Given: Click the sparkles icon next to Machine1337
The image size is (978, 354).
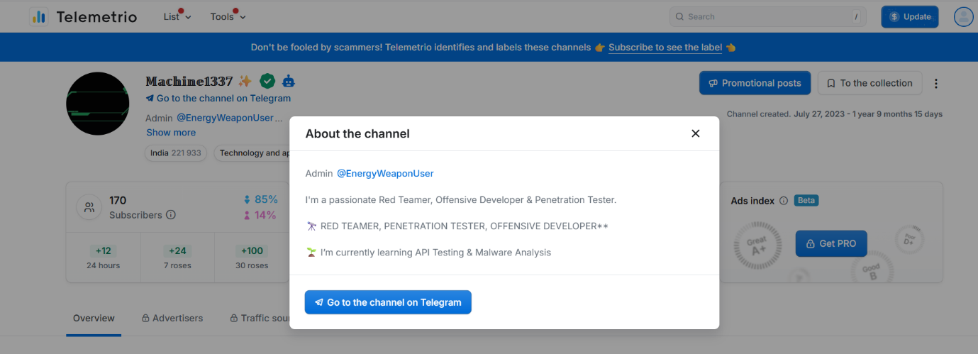Looking at the screenshot, I should pyautogui.click(x=245, y=81).
